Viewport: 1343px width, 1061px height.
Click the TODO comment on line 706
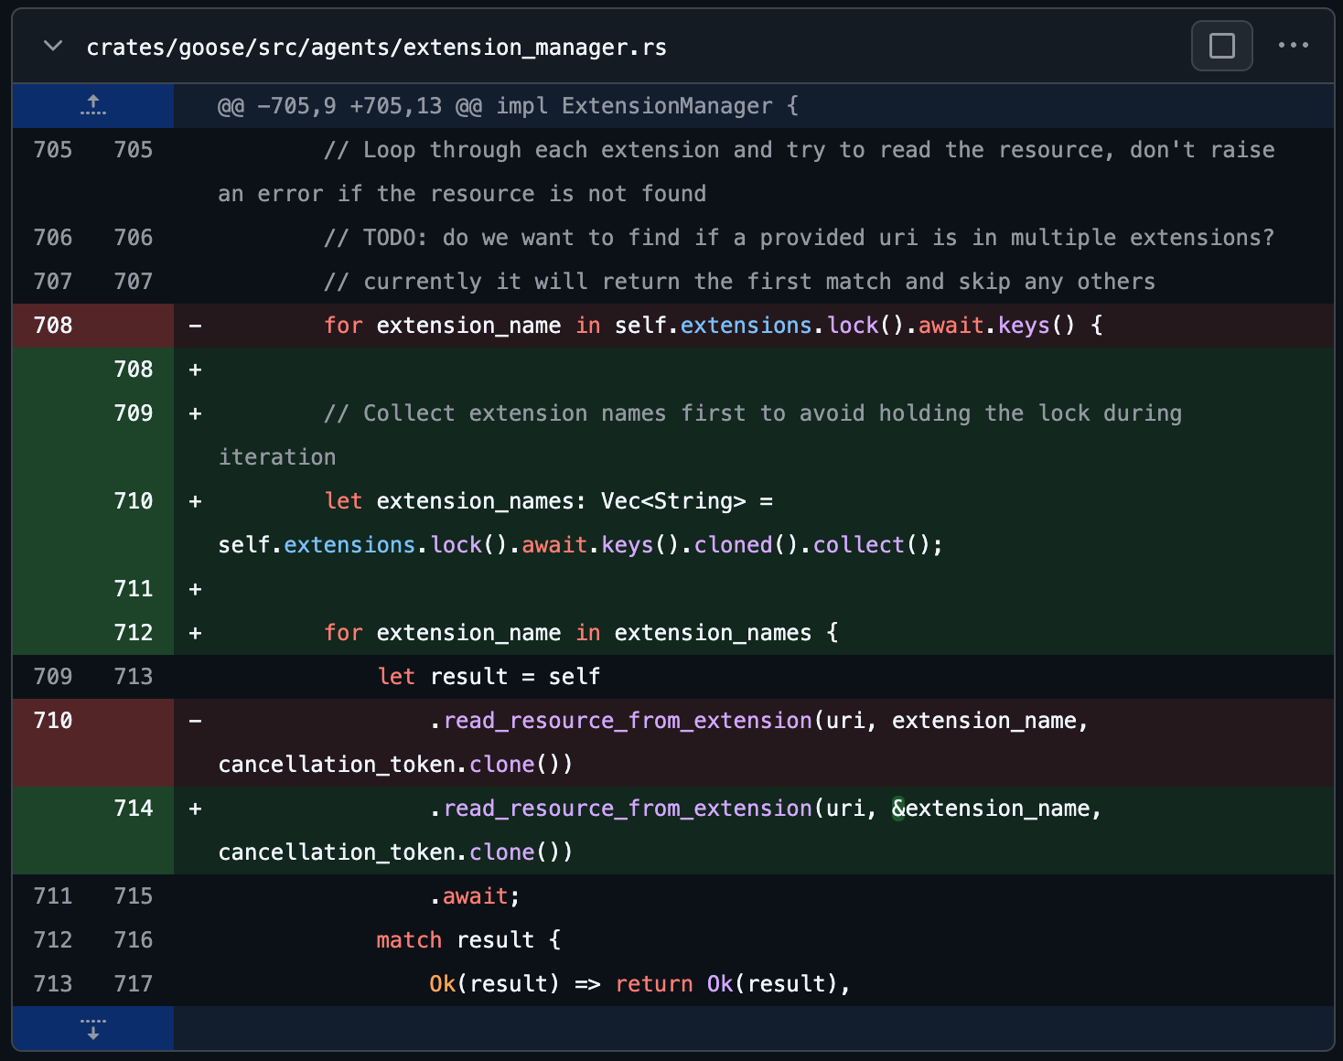coord(798,238)
